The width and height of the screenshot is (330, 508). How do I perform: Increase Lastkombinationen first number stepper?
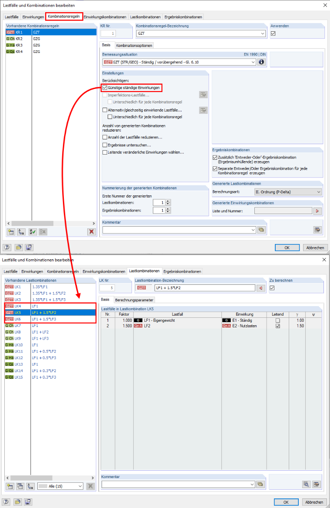[168, 201]
